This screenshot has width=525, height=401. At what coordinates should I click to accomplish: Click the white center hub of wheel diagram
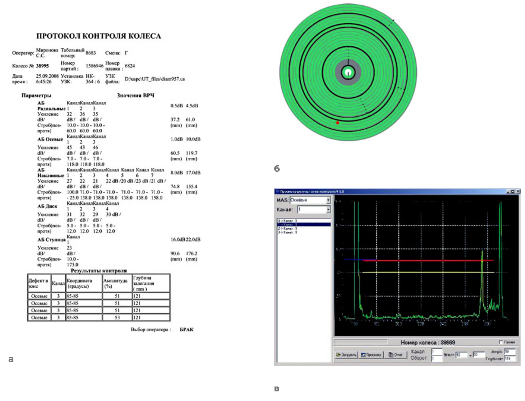(x=348, y=73)
